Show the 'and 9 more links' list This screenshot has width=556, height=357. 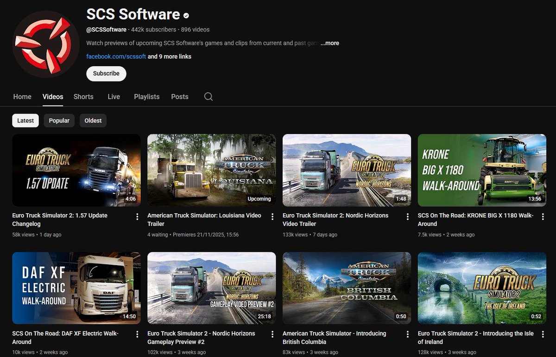click(x=170, y=57)
